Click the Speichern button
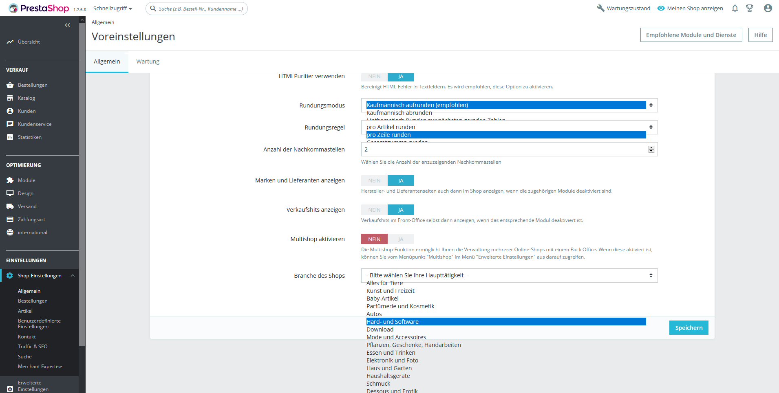Screen dimensions: 779x393 point(689,328)
